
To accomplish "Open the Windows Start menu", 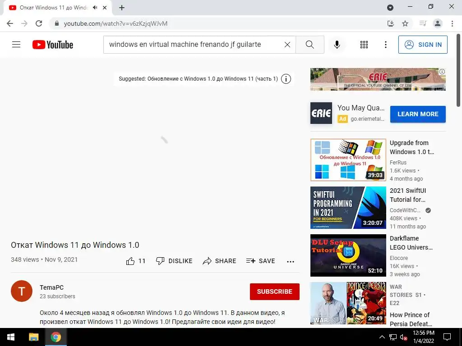I will point(11,337).
